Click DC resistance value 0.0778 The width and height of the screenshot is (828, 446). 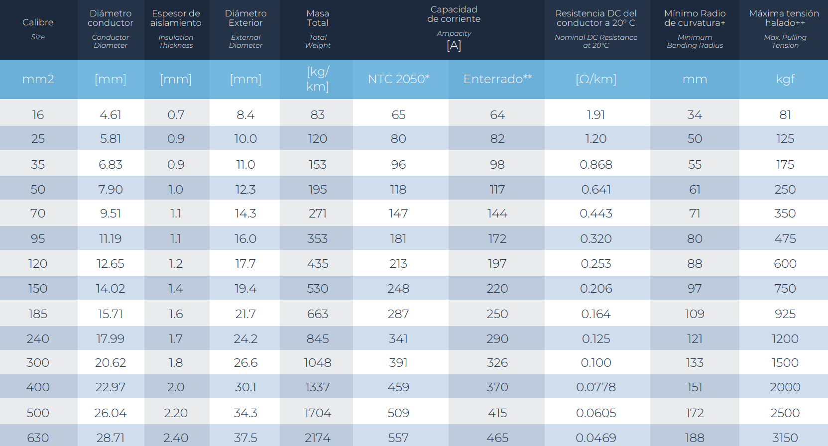(x=596, y=387)
